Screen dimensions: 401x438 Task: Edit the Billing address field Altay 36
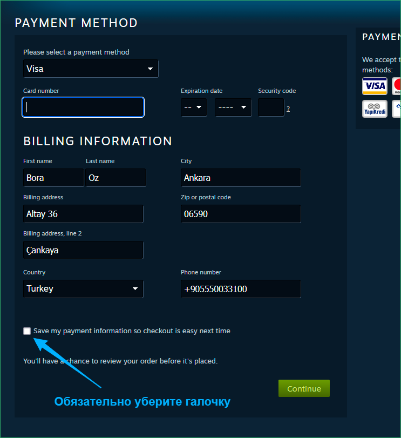coord(83,214)
